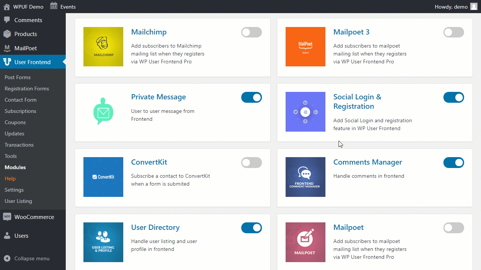Click 'Handle comments in frontend' description
Viewport: 481px width, 270px height.
click(369, 176)
